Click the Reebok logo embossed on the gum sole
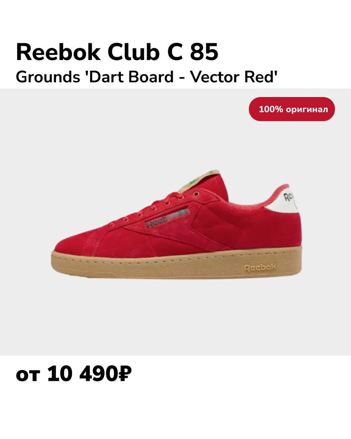This screenshot has height=439, width=351. pos(260,267)
